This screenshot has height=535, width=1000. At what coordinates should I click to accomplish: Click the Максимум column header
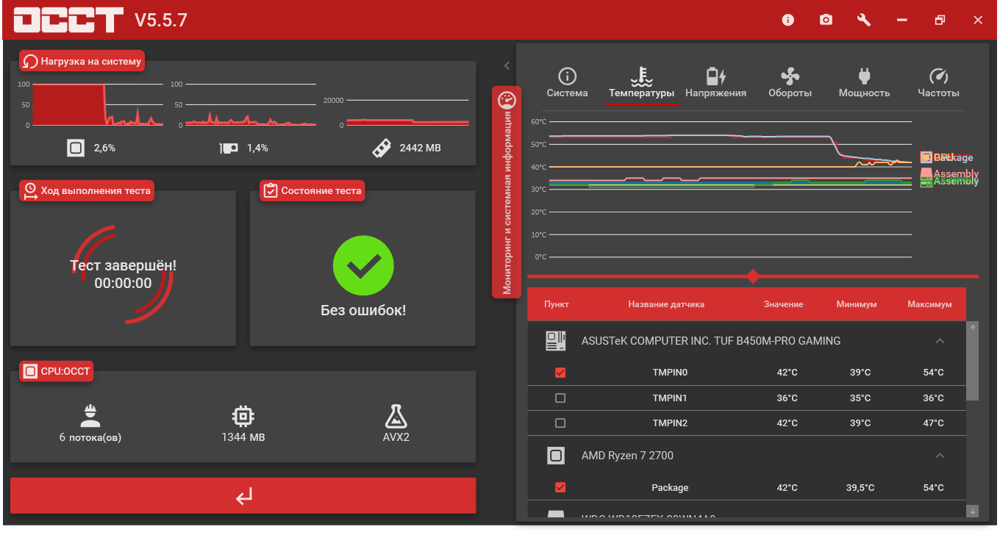pos(929,304)
